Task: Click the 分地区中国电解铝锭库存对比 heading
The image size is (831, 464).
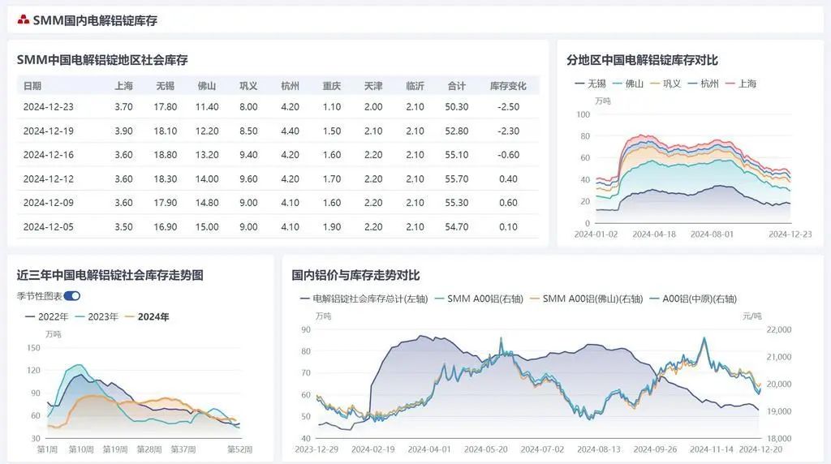Action: point(642,60)
